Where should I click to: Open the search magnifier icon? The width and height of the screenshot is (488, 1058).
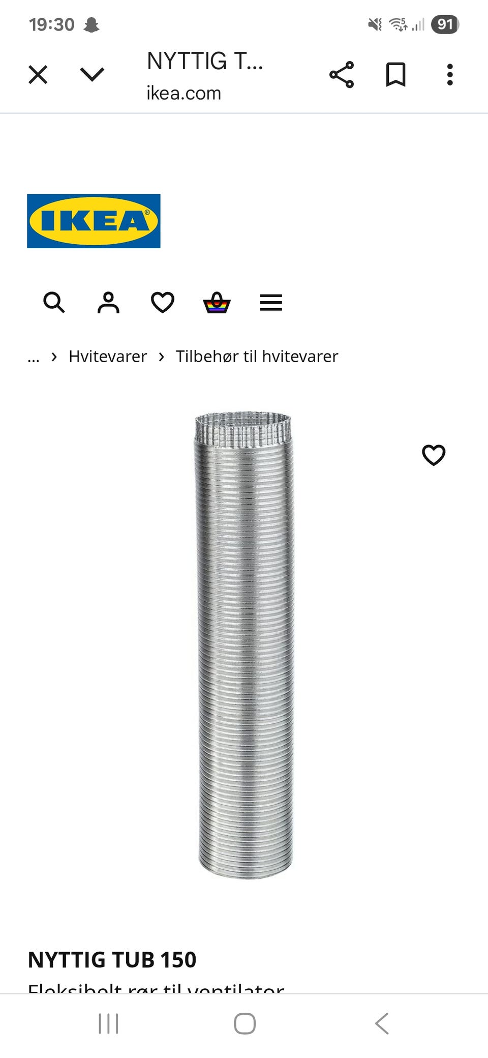pos(54,302)
